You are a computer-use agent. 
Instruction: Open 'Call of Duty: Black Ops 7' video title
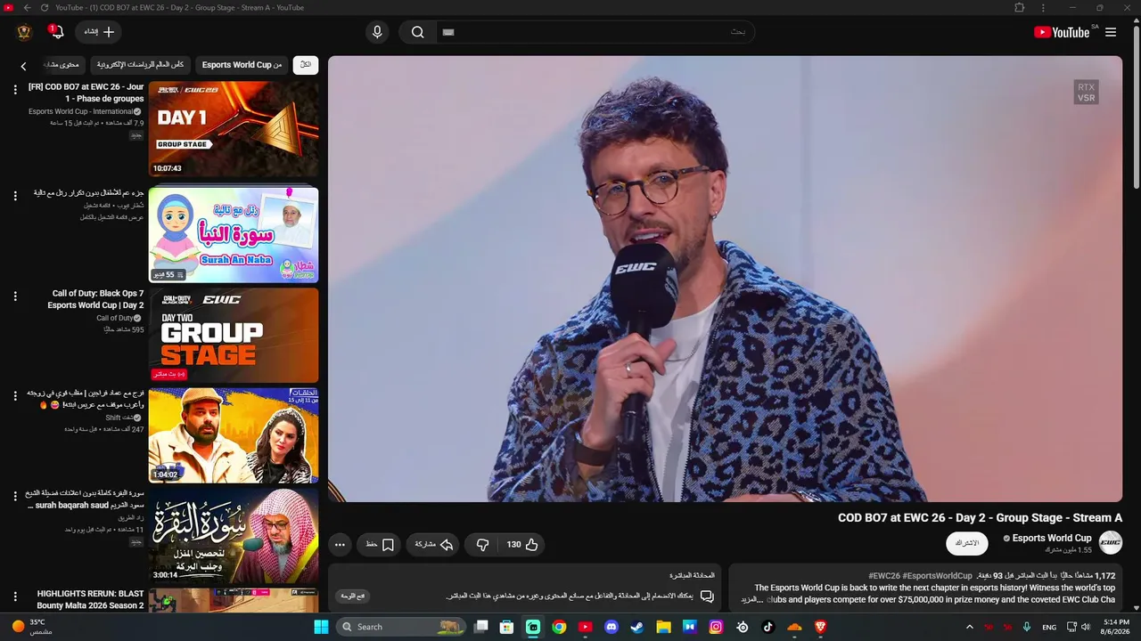click(95, 299)
